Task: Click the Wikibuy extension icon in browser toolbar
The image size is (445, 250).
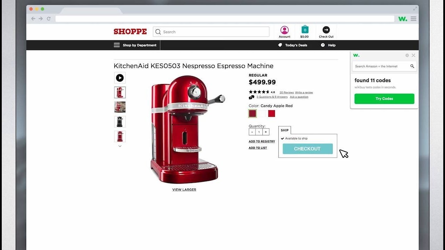Action: click(403, 19)
